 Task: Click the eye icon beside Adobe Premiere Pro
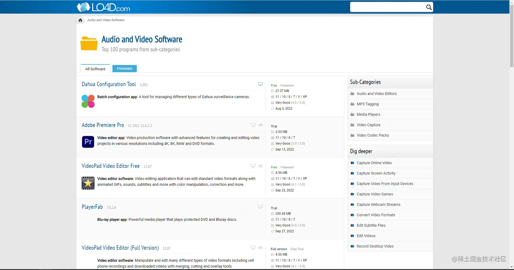[x=260, y=125]
